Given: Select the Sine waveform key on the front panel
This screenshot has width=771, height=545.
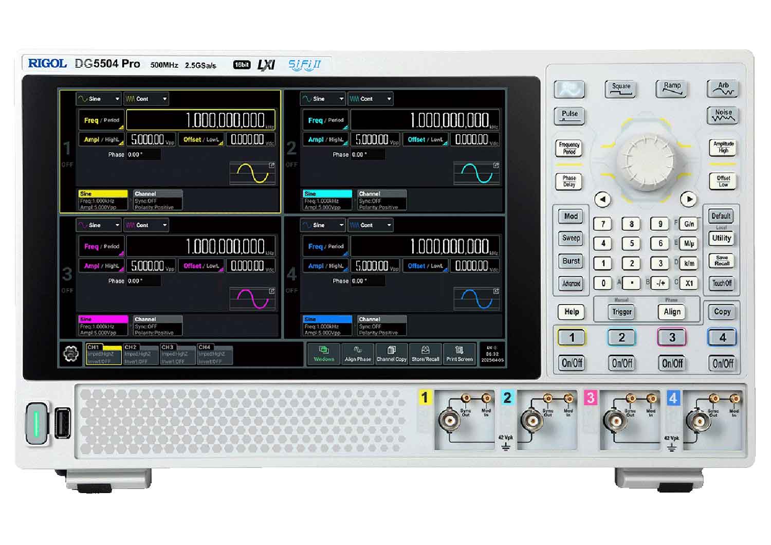Looking at the screenshot, I should click(570, 89).
